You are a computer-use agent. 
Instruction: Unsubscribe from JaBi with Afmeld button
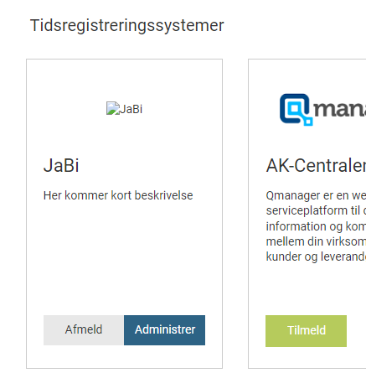[84, 330]
